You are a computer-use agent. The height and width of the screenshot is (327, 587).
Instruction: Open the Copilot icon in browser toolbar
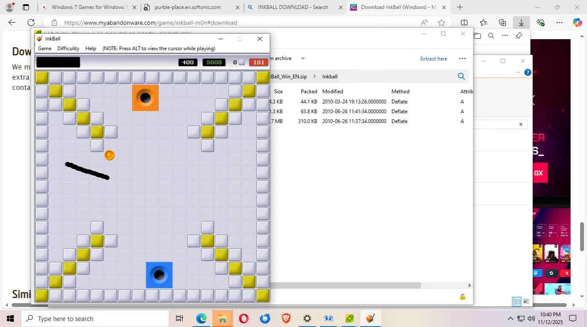(x=577, y=23)
